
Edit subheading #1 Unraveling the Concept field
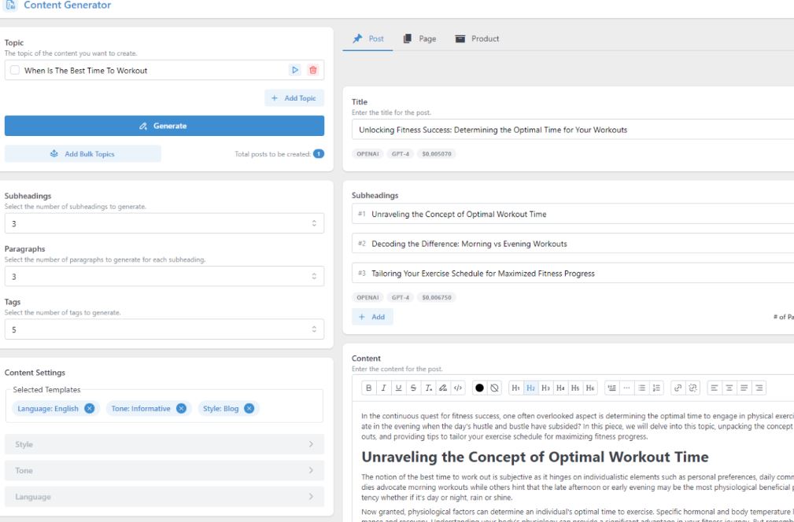[x=573, y=214]
